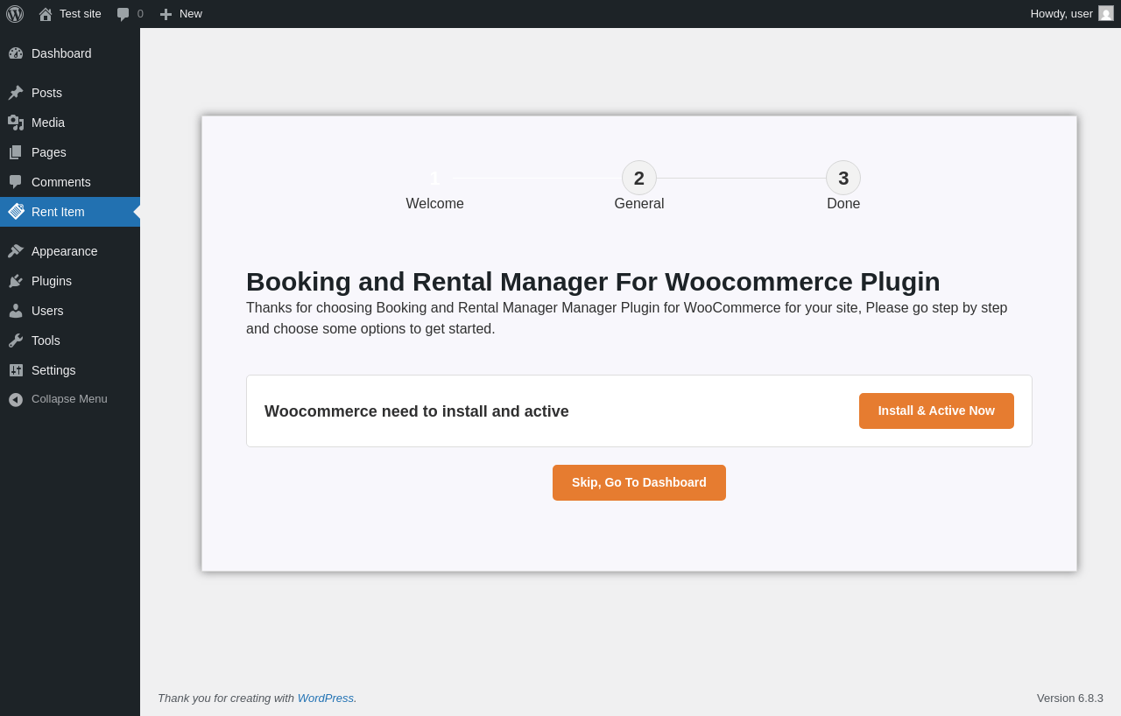Select the Users menu item

47,311
